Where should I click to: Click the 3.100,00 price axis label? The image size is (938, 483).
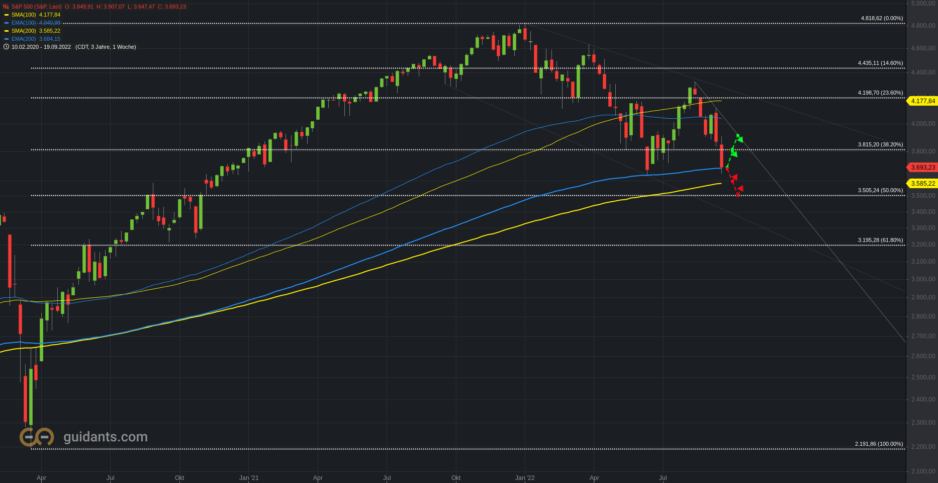923,262
